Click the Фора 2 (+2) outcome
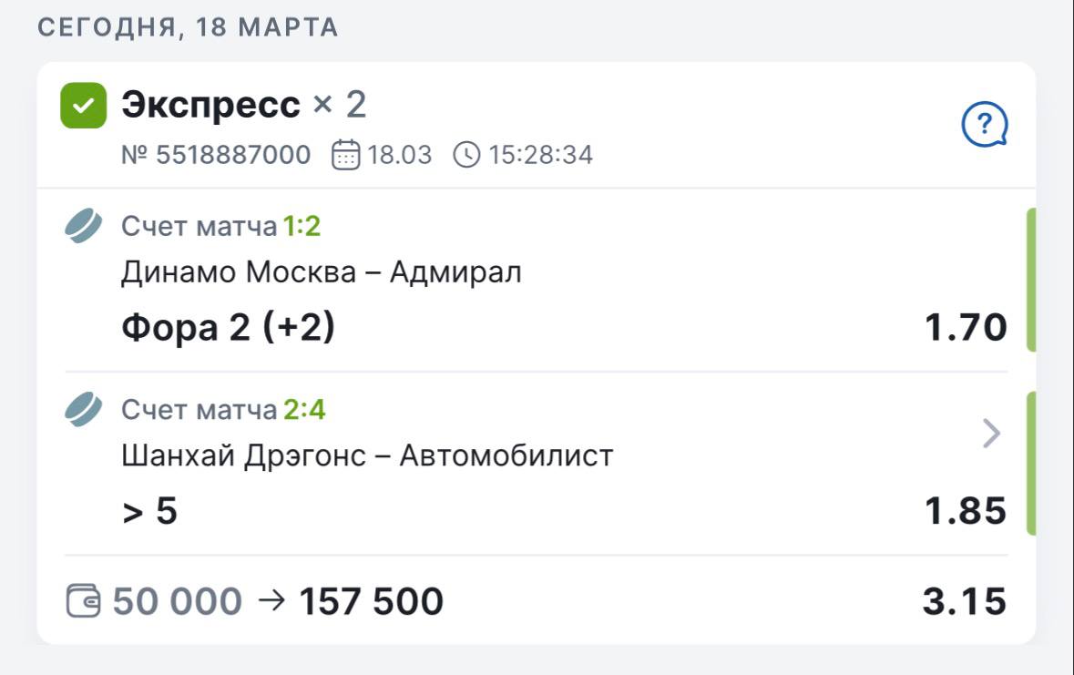Viewport: 1074px width, 675px height. coord(228,327)
